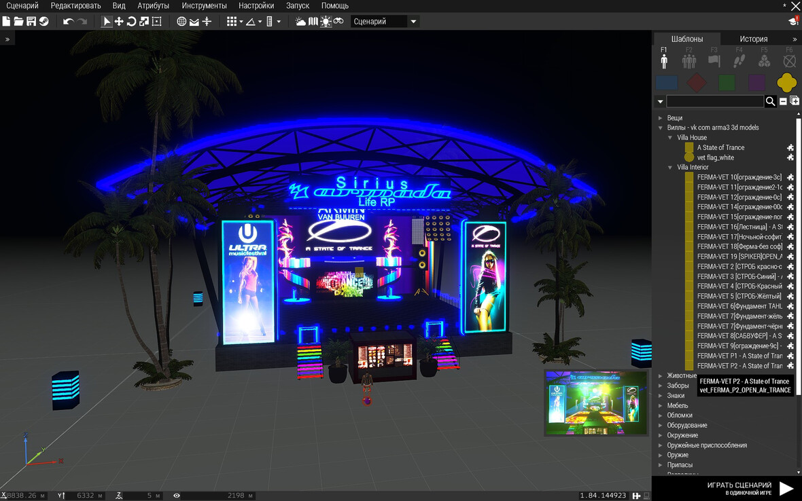Collapse the Villa Interior tree node
The image size is (802, 501).
pyautogui.click(x=670, y=167)
